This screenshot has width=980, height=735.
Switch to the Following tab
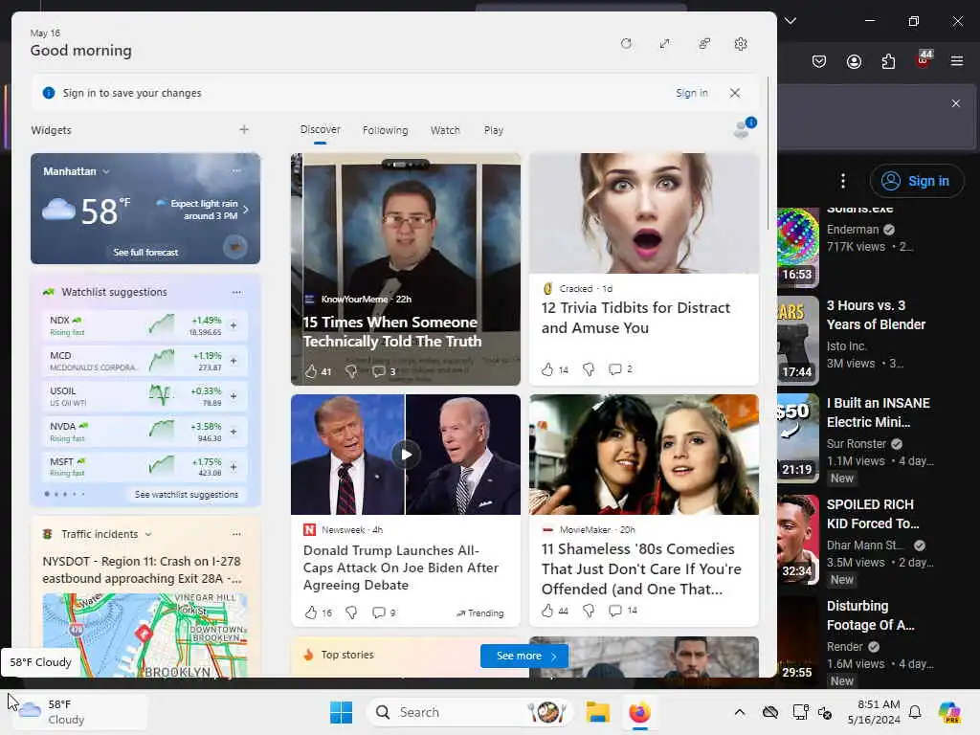pyautogui.click(x=385, y=130)
